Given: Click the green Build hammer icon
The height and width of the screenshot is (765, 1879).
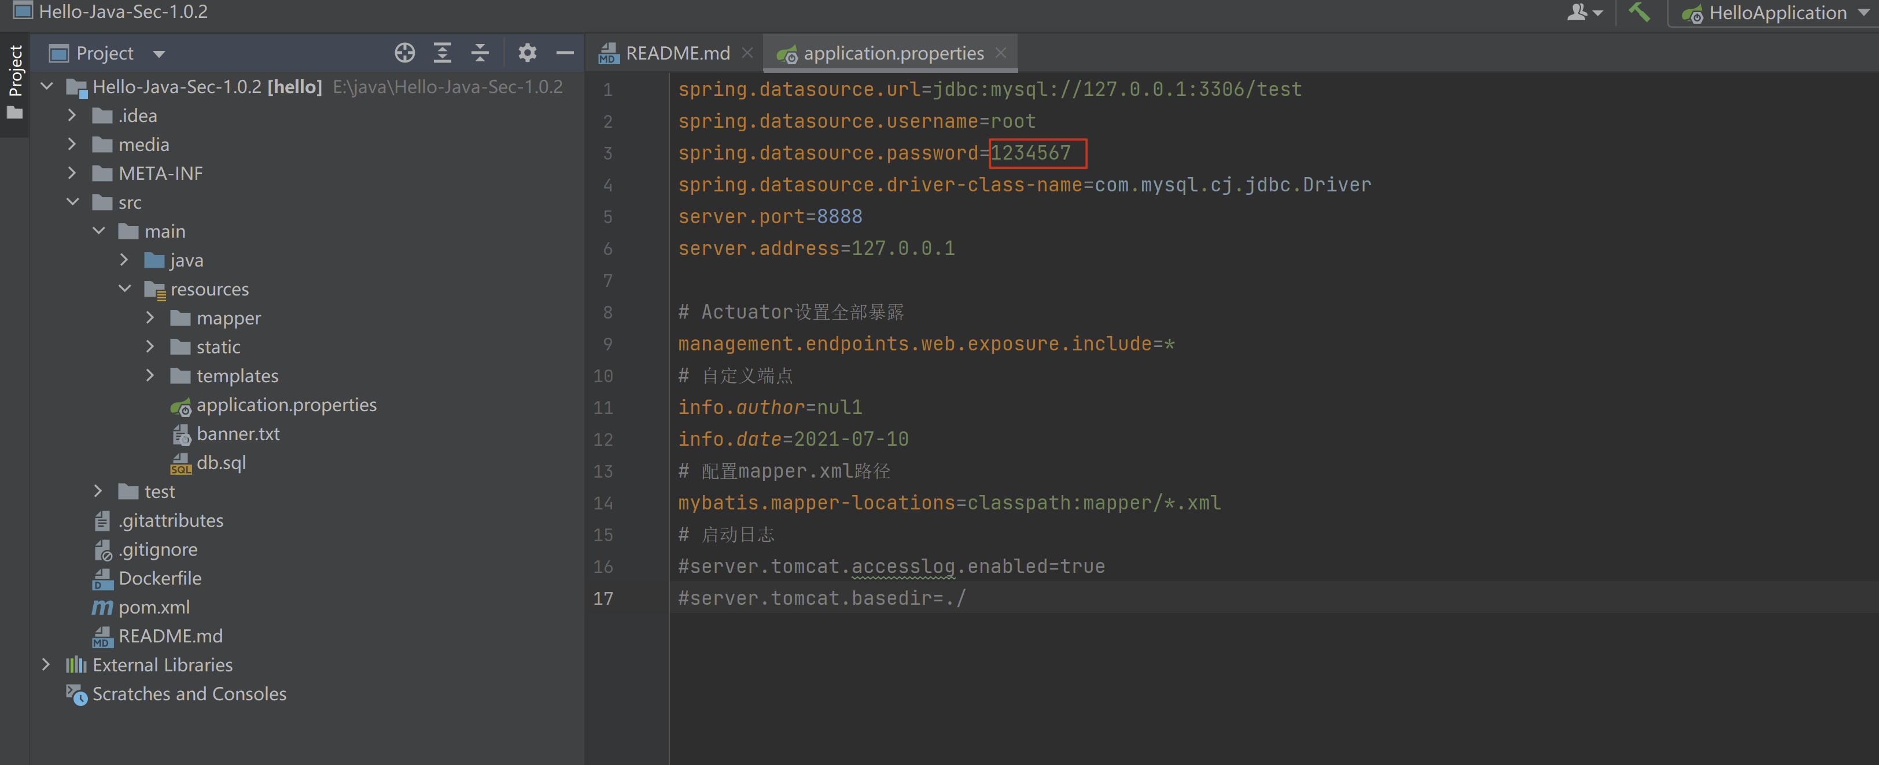Looking at the screenshot, I should 1638,12.
